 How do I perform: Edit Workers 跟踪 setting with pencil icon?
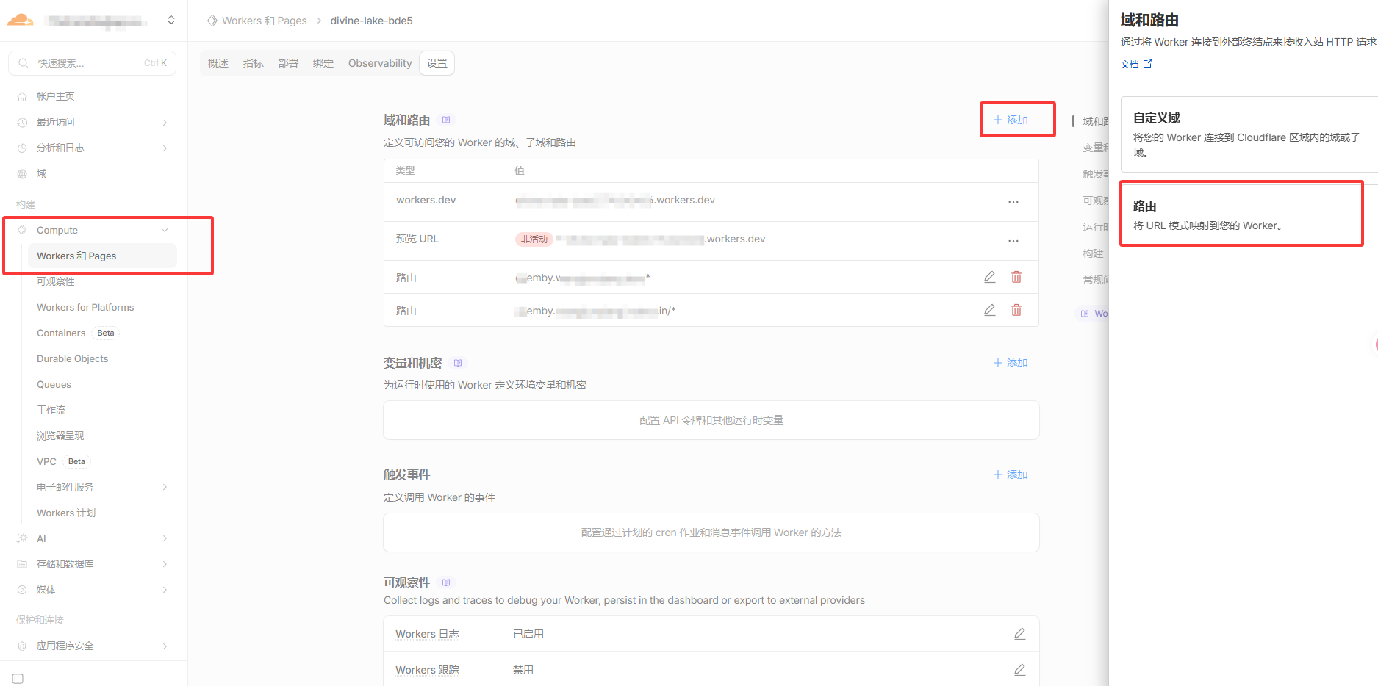(x=1019, y=670)
